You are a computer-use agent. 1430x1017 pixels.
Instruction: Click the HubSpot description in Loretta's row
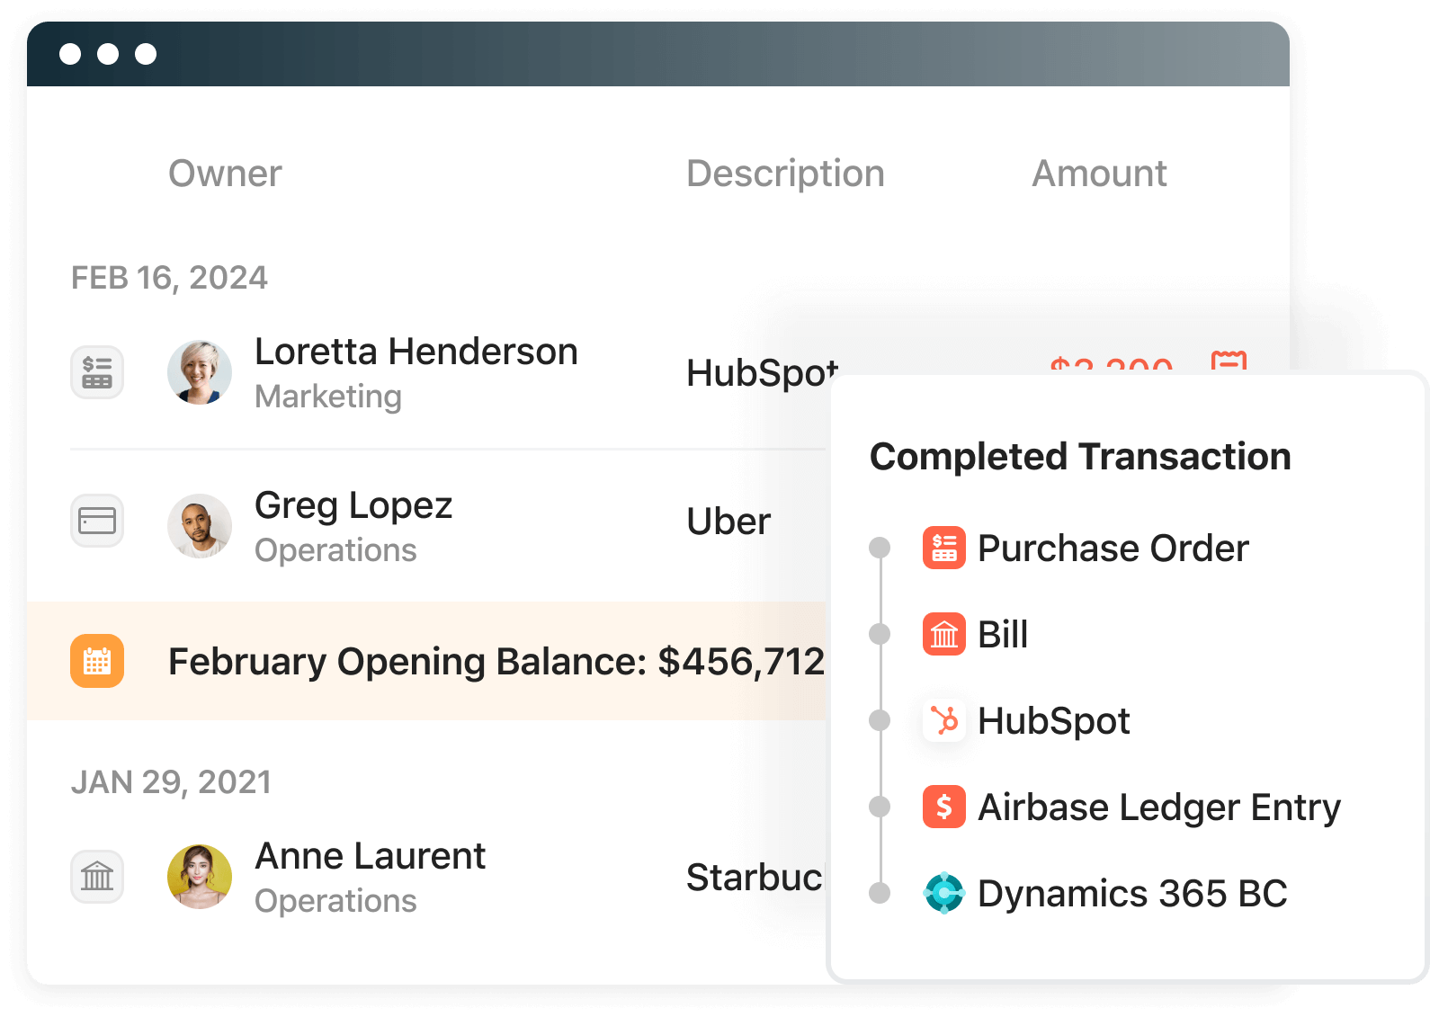click(x=762, y=373)
